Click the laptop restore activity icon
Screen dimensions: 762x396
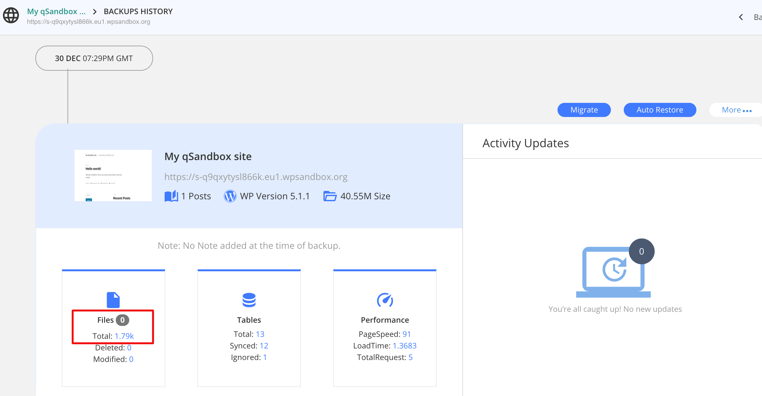[613, 270]
